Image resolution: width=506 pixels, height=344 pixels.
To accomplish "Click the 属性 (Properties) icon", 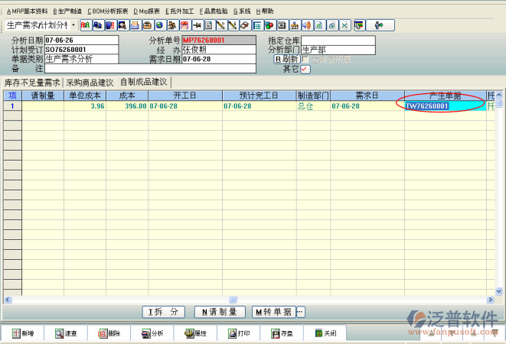I will tap(194, 333).
